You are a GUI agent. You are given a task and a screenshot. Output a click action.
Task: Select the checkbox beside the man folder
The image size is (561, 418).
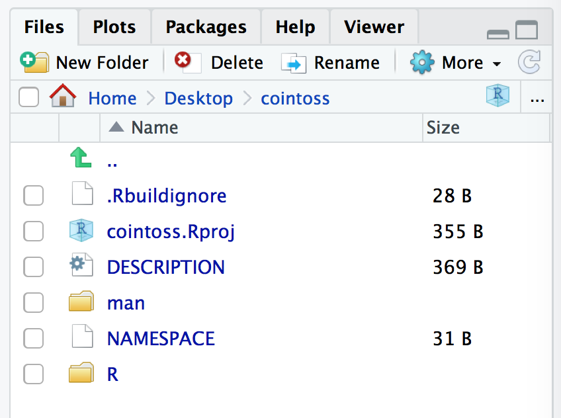click(x=33, y=303)
